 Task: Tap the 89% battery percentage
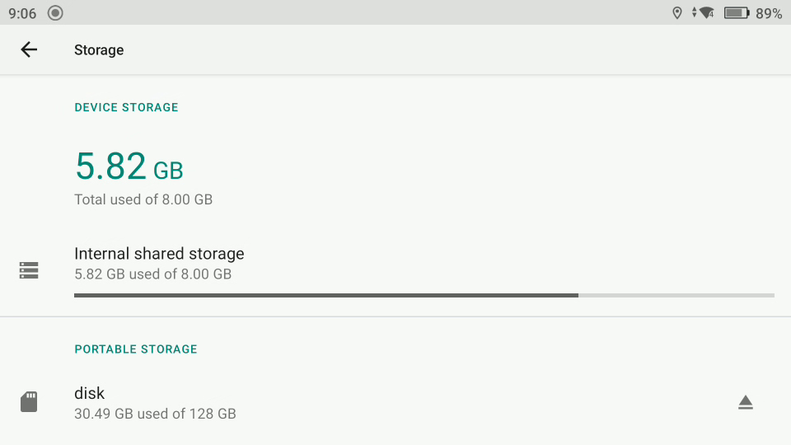pos(769,13)
